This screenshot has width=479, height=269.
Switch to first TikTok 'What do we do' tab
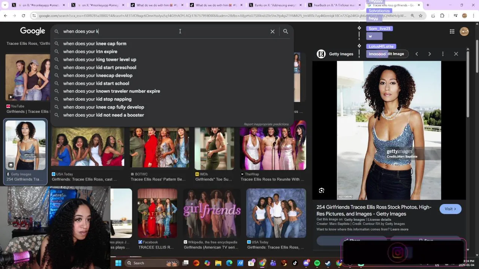(156, 5)
